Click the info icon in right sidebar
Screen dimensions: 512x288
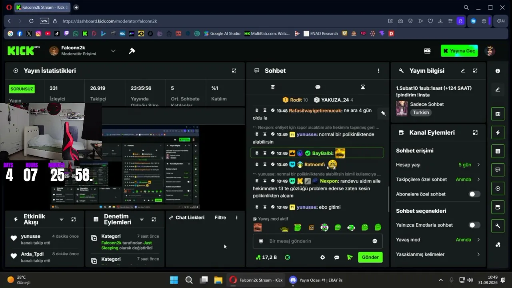pos(498,71)
